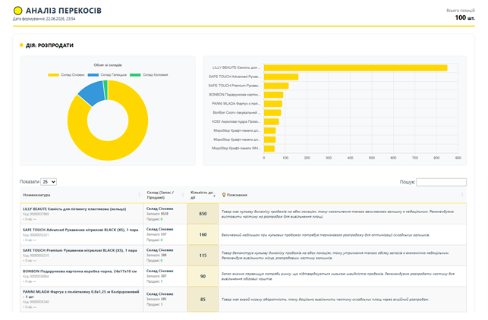Click Залишок: 307 in the BONBON row
This screenshot has height=320, width=488.
[156, 276]
